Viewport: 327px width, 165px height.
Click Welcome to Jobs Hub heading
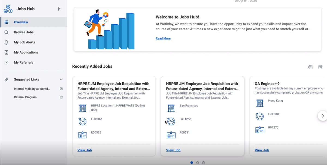[x=177, y=17]
